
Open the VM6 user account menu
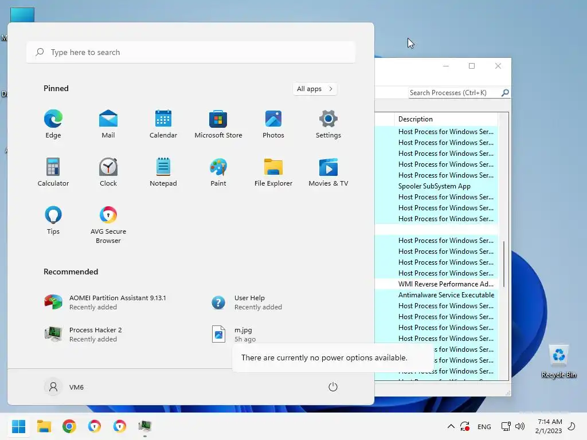[64, 387]
